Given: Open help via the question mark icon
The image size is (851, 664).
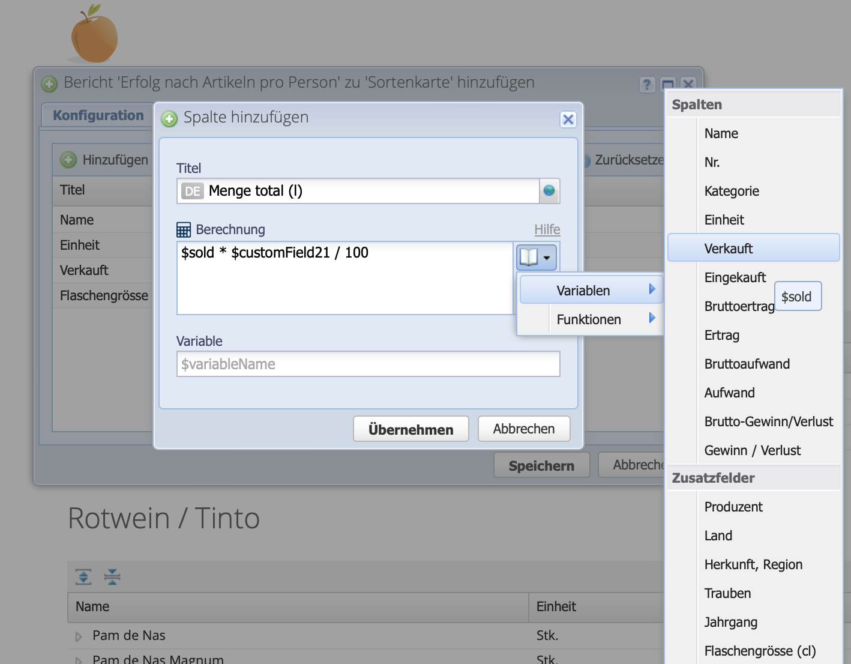Looking at the screenshot, I should [647, 85].
